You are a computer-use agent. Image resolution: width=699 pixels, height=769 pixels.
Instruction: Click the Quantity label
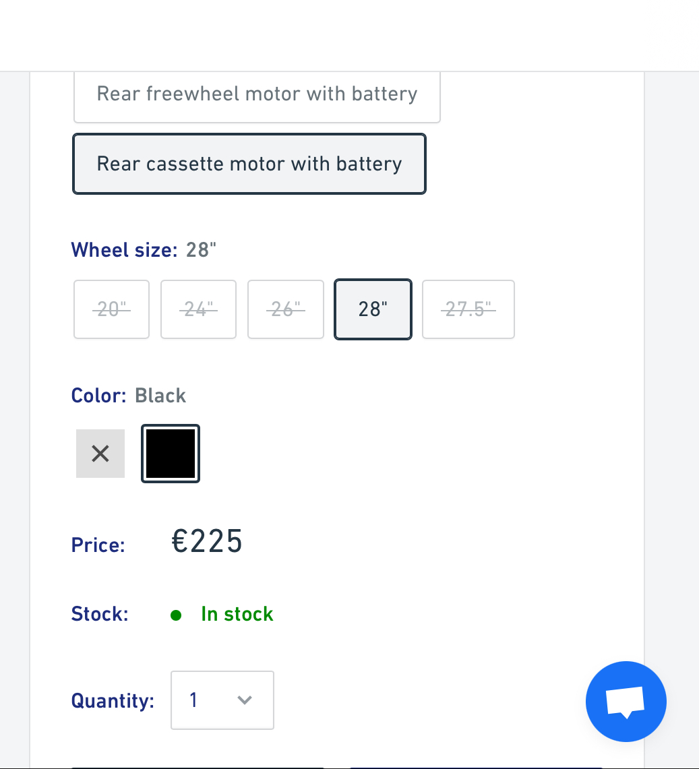[113, 701]
